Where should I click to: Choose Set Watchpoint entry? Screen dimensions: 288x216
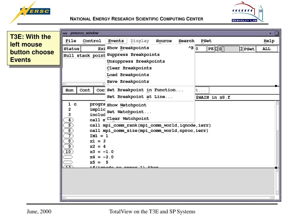150,112
